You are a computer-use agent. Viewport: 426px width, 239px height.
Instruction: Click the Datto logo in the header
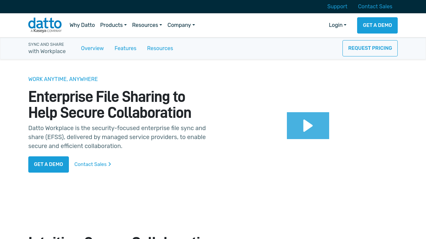click(x=45, y=25)
